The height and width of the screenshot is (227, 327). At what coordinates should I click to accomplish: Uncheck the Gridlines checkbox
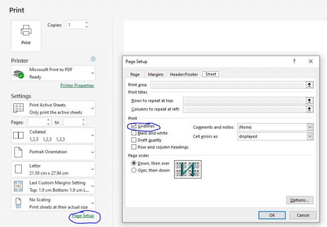(x=134, y=126)
